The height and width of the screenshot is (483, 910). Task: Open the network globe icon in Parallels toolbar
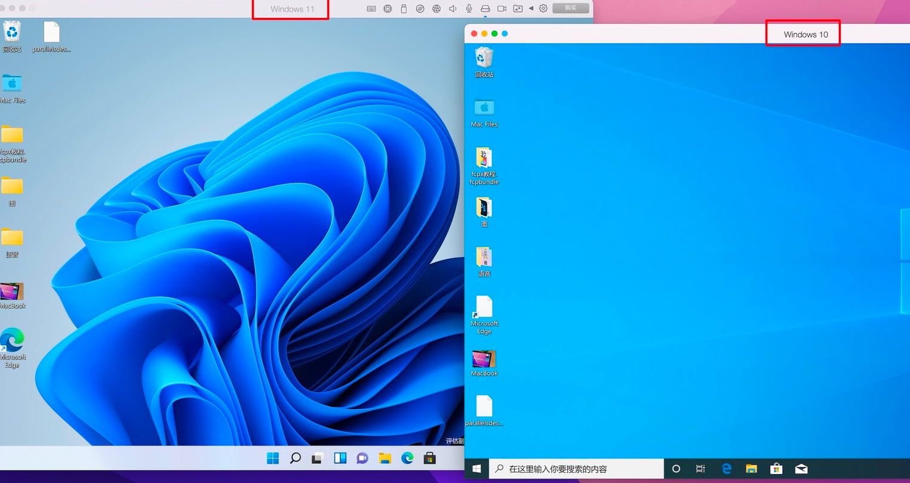(x=436, y=8)
